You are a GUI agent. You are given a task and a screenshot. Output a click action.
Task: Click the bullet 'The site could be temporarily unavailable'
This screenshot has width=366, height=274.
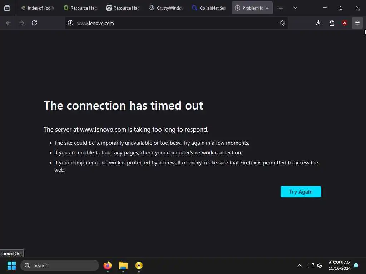point(152,143)
